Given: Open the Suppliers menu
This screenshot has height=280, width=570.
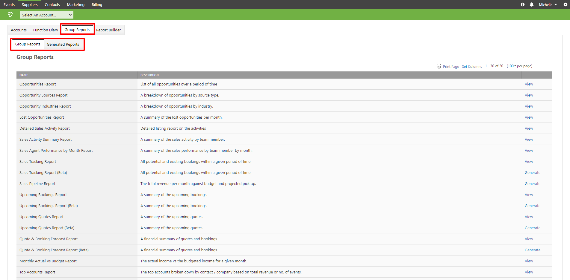Looking at the screenshot, I should (x=30, y=4).
